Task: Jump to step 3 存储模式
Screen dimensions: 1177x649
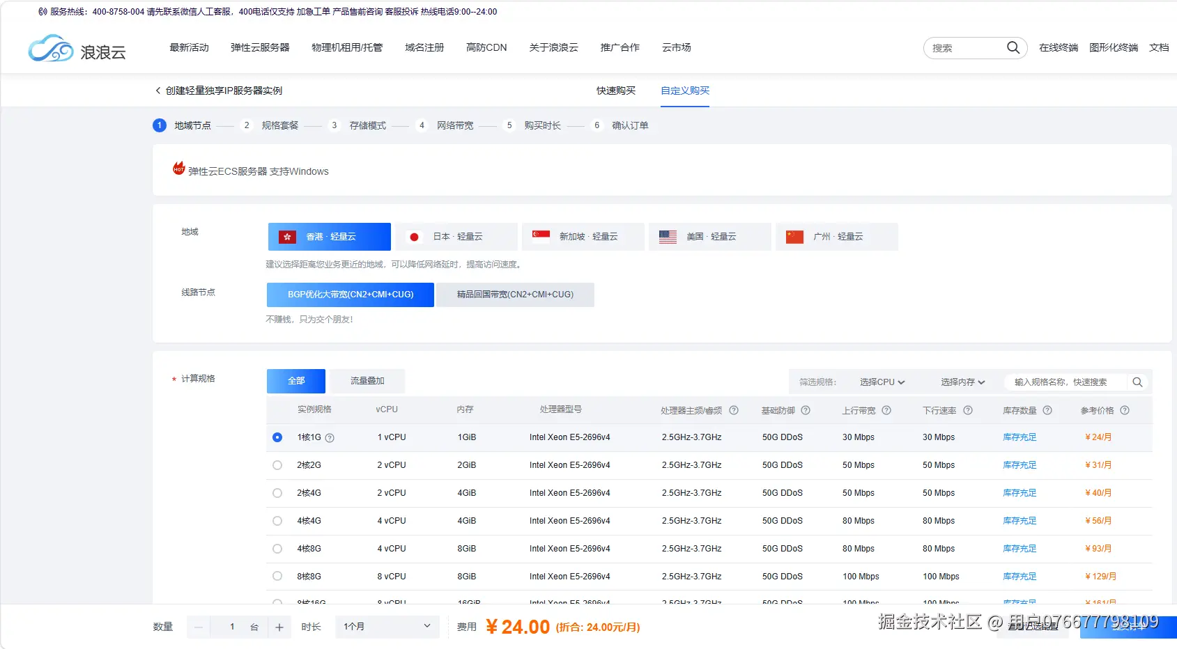Action: click(x=360, y=125)
